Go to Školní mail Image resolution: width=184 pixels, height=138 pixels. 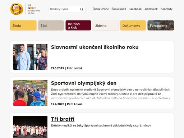pos(119,9)
